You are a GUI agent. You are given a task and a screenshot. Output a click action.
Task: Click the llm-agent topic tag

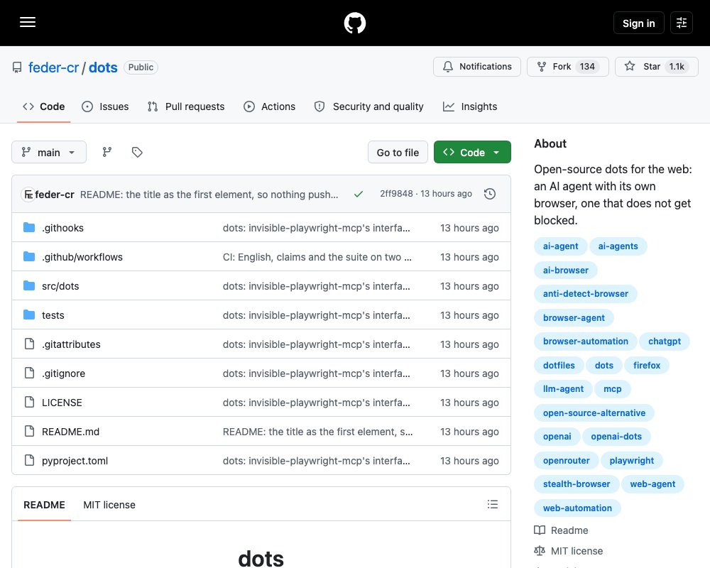563,388
